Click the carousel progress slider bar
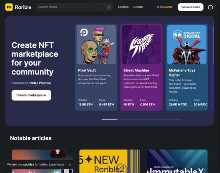The height and width of the screenshot is (173, 220). point(141,119)
